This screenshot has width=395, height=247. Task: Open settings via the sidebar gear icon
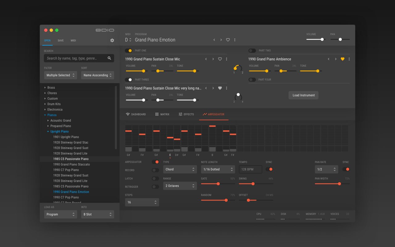[x=112, y=40]
